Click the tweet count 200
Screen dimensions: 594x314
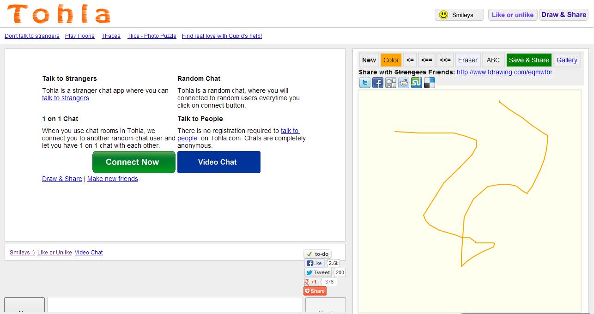point(340,272)
